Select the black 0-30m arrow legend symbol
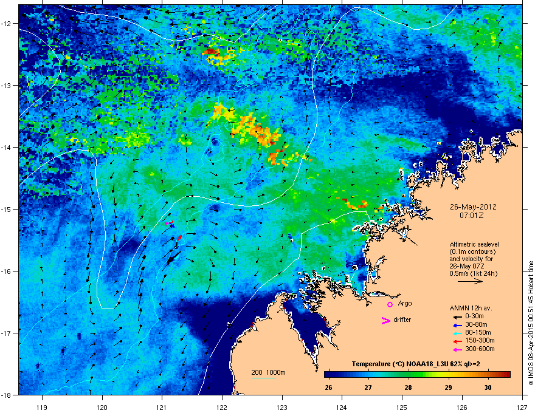The width and height of the screenshot is (535, 413). pyautogui.click(x=457, y=316)
